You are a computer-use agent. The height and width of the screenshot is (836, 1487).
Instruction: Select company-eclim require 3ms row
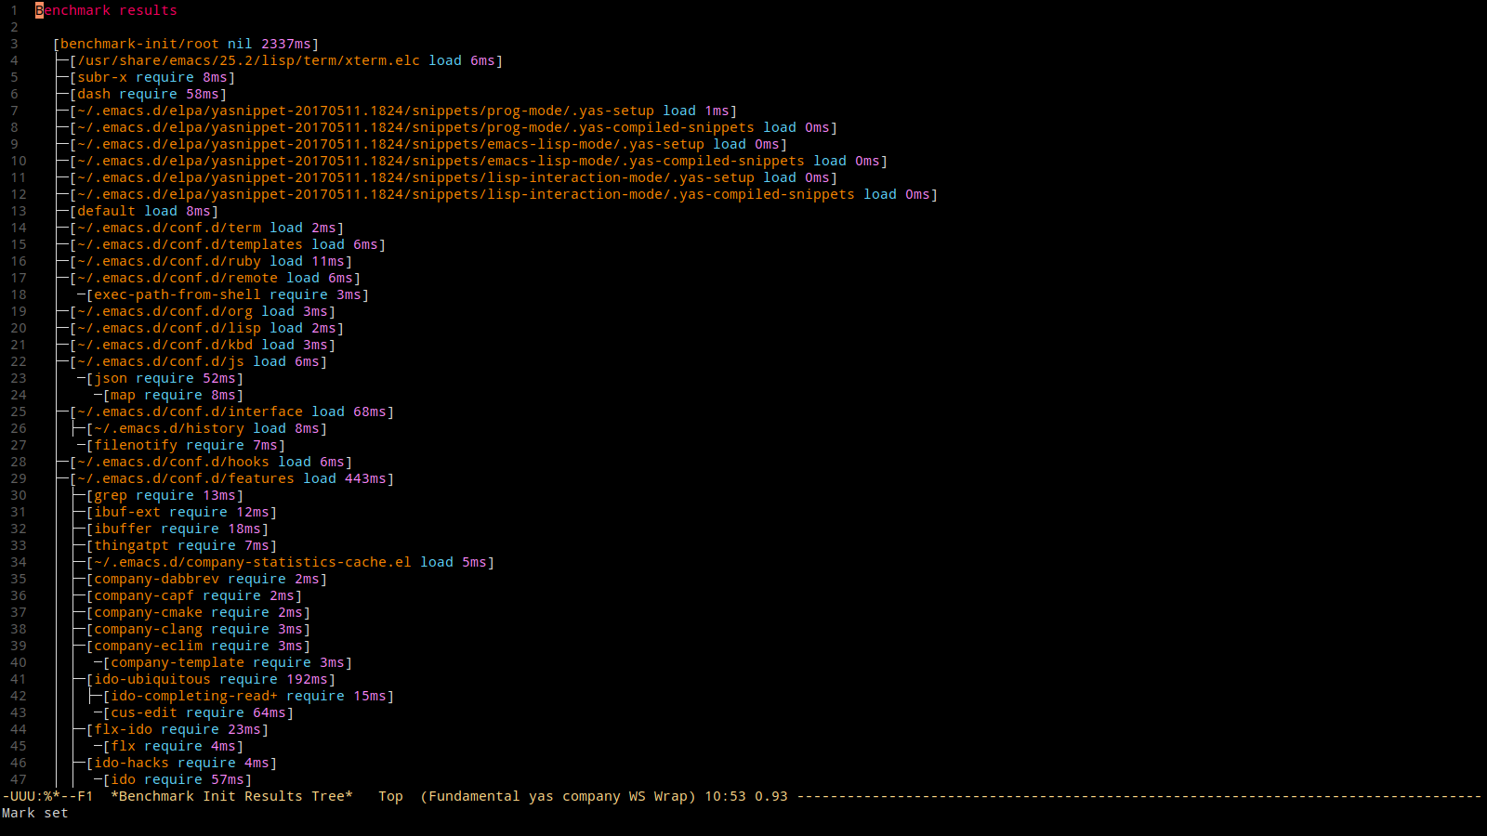click(x=198, y=646)
